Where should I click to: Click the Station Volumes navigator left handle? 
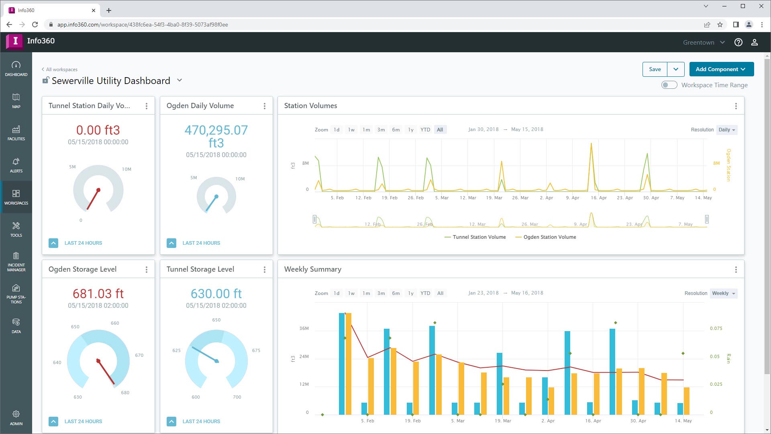point(315,219)
